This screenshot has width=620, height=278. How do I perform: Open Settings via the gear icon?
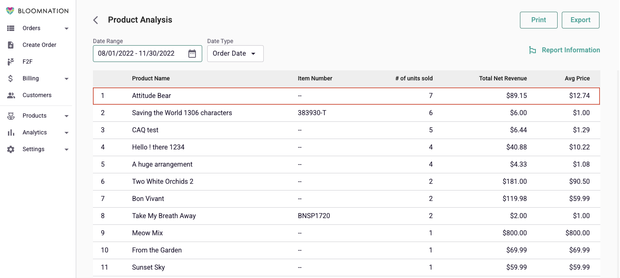(x=11, y=149)
